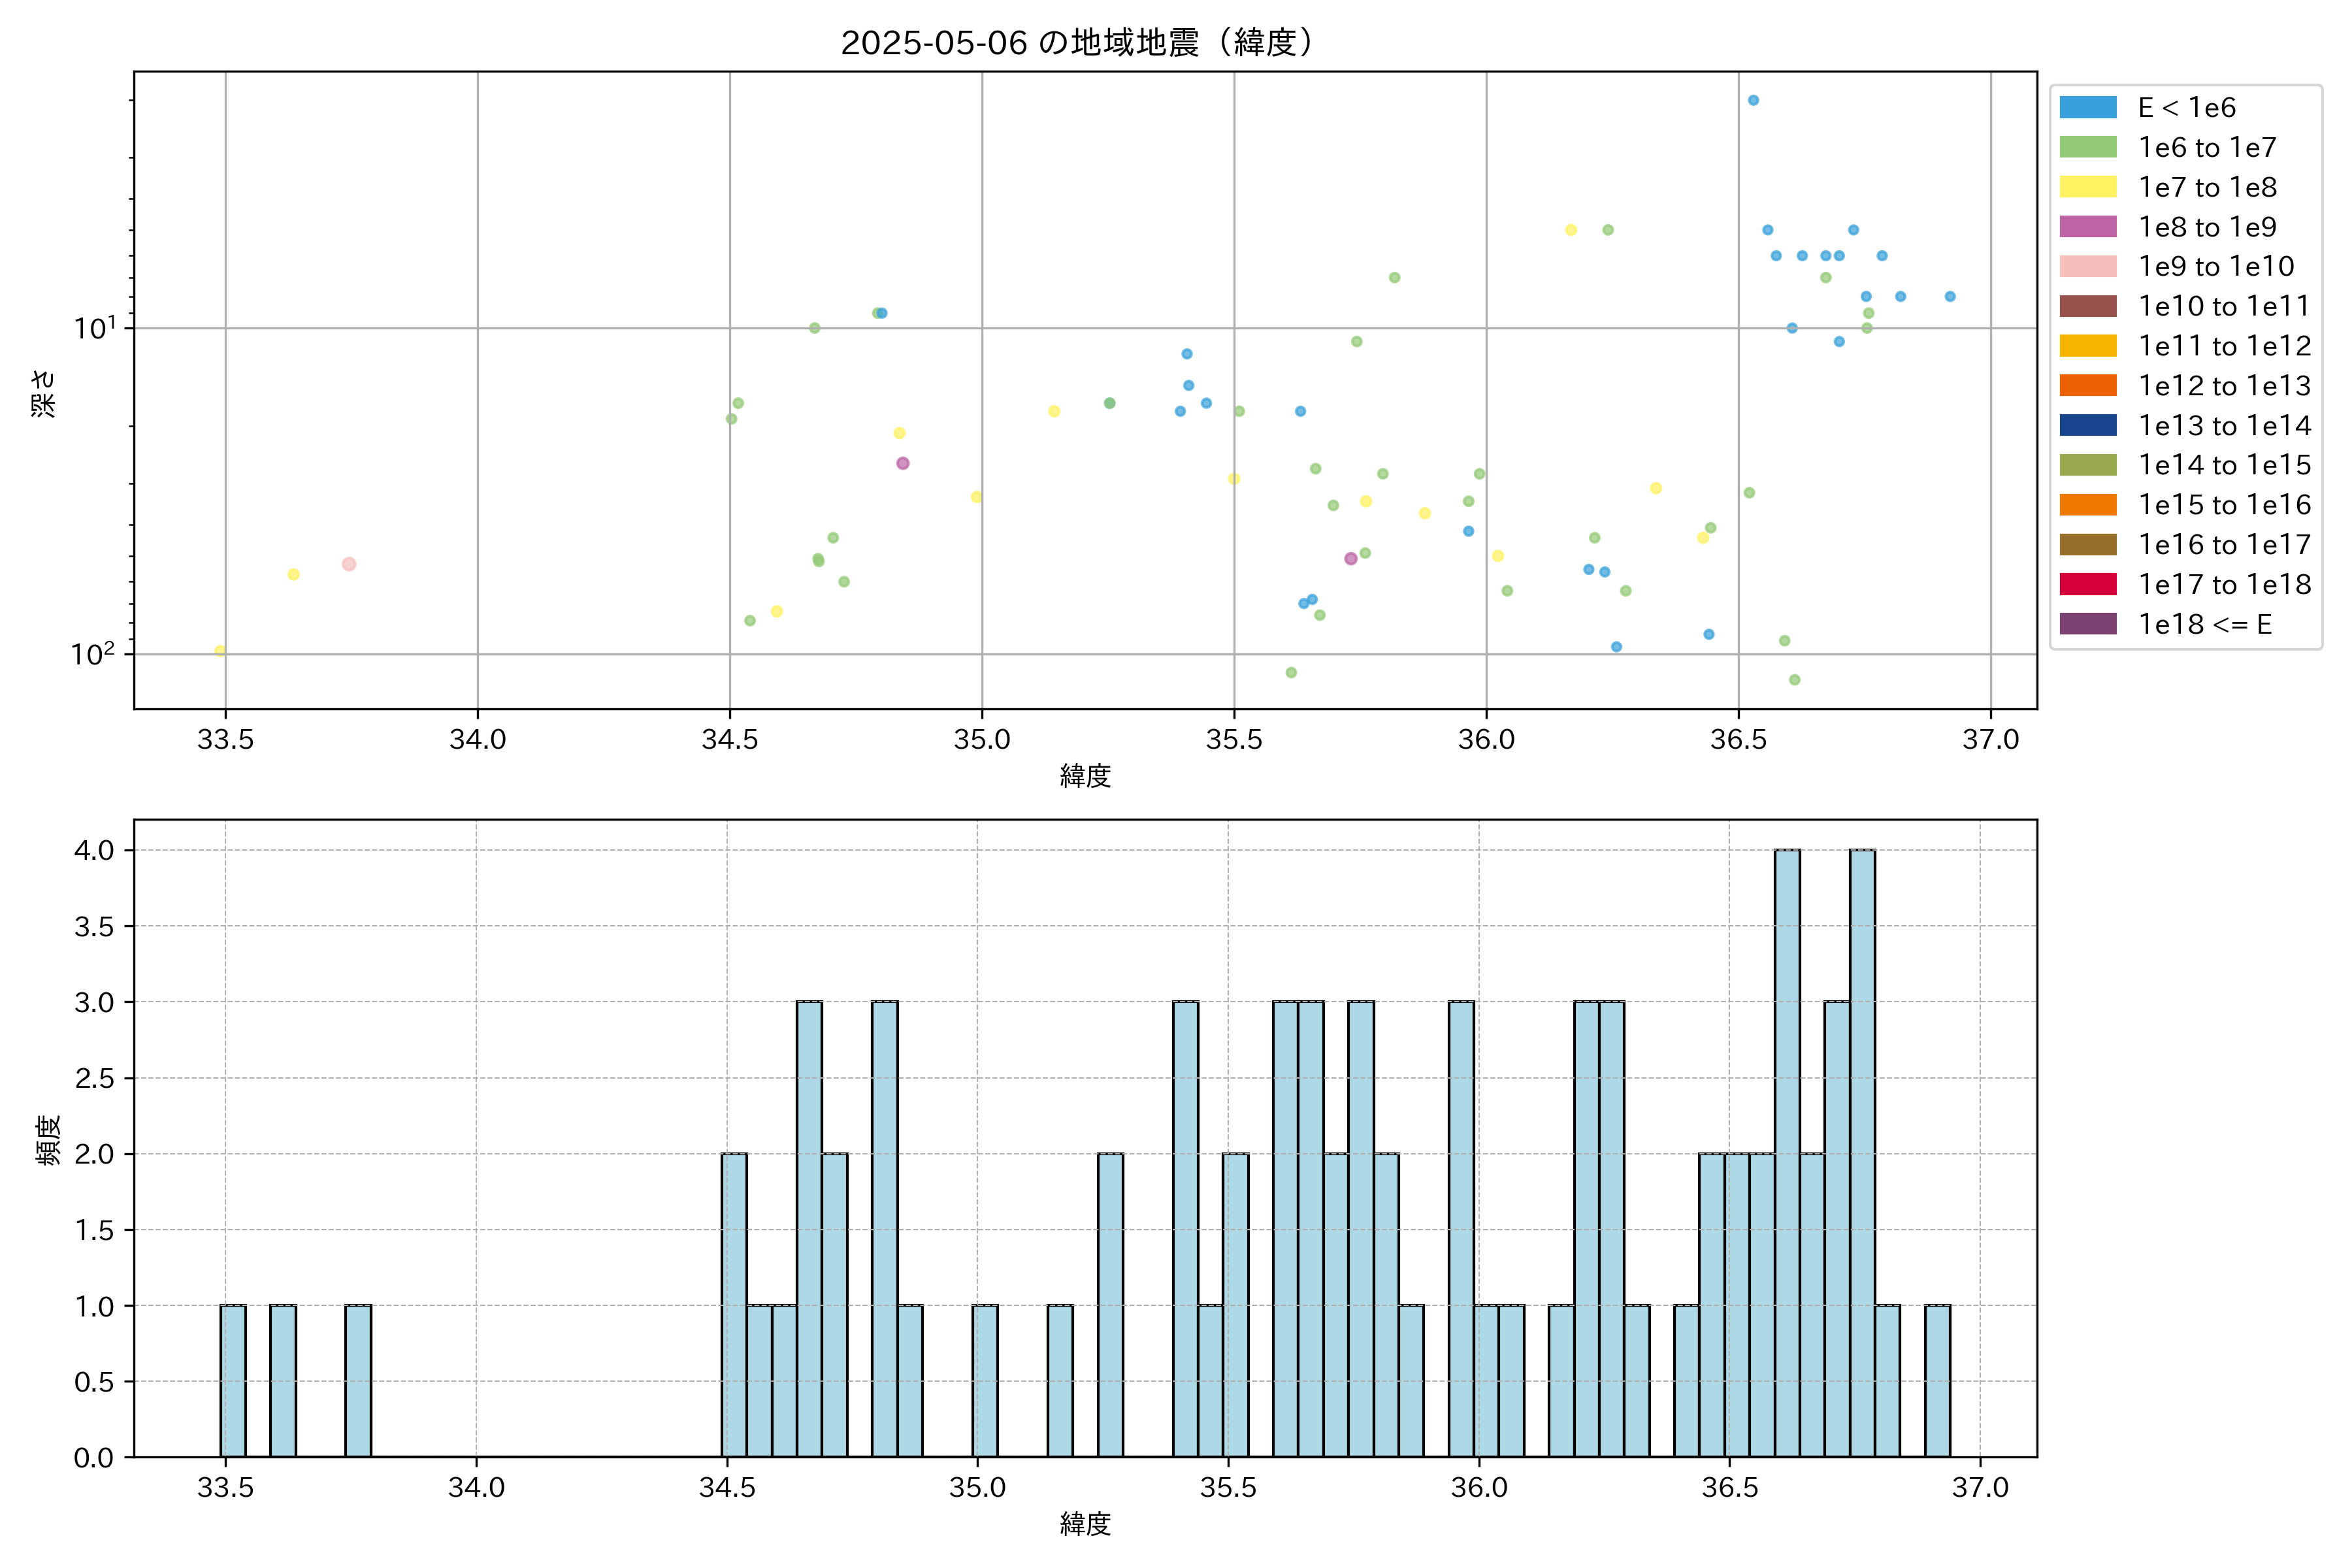Click the green 1e6 to 1e7 legend swatch
This screenshot has height=1568, width=2352.
pyautogui.click(x=2087, y=147)
